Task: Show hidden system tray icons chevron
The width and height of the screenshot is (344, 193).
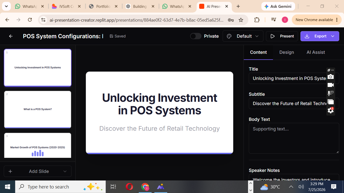Action: (291, 187)
